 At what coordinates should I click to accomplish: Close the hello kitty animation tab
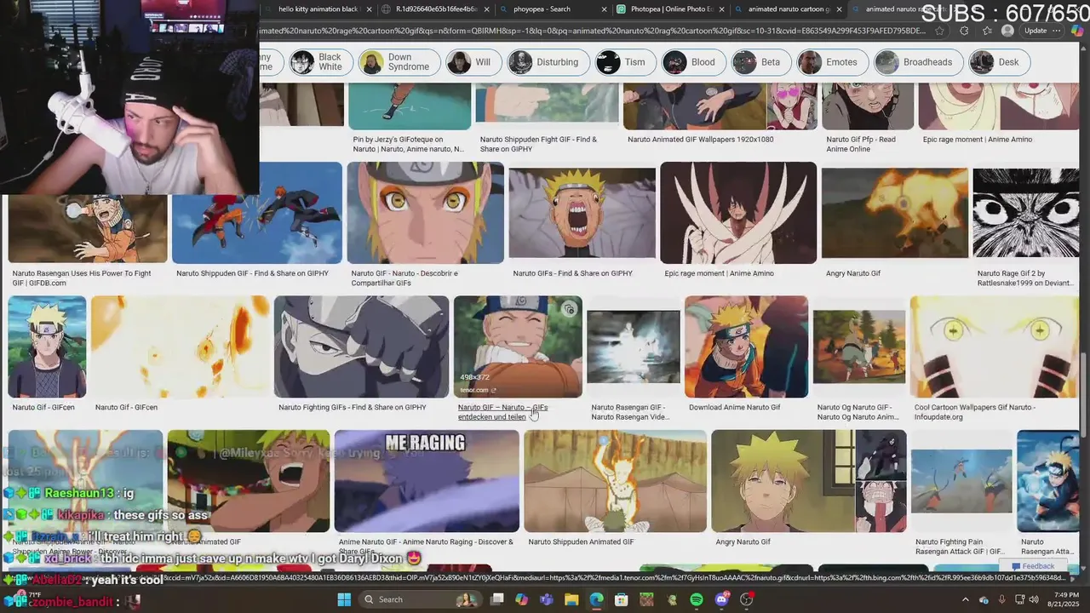370,9
